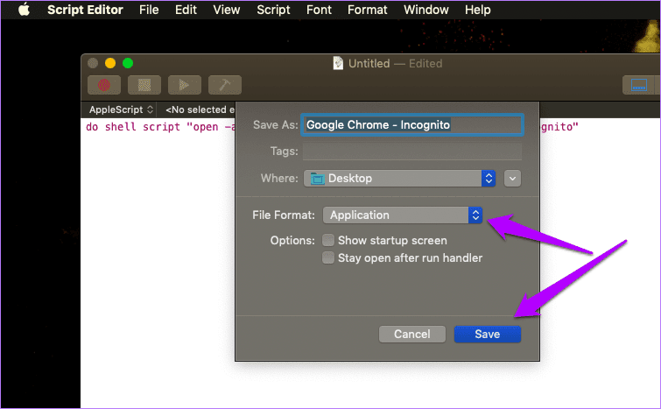Open the Apple menu
This screenshot has width=661, height=409.
[24, 10]
